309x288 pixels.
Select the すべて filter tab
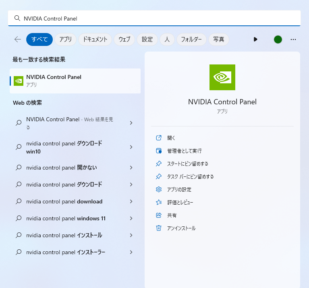39,39
